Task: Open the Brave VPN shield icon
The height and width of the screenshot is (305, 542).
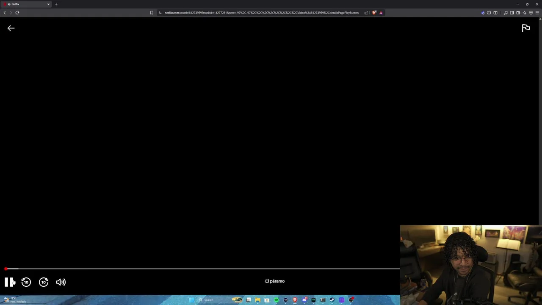Action: pyautogui.click(x=531, y=13)
